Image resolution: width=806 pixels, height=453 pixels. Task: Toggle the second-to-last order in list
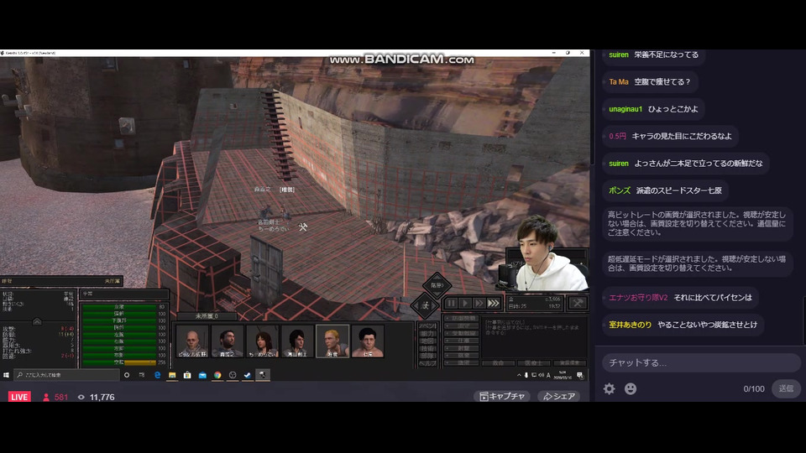(x=462, y=355)
